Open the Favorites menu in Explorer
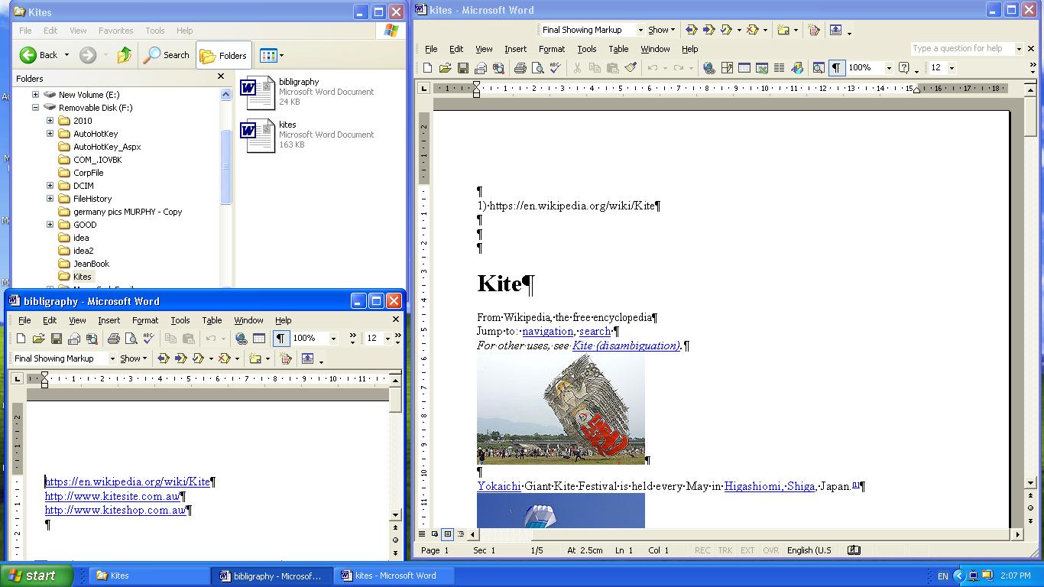This screenshot has width=1044, height=587. click(x=115, y=31)
